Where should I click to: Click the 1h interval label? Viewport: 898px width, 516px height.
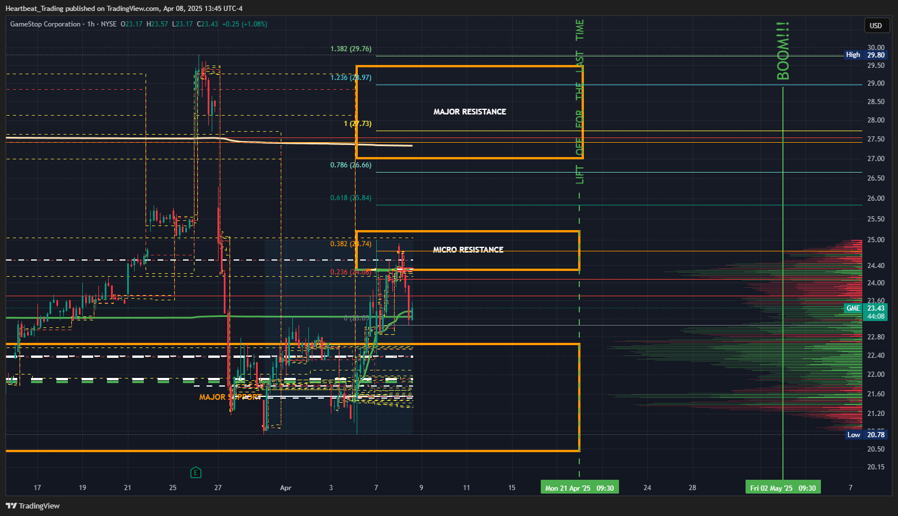(x=91, y=24)
